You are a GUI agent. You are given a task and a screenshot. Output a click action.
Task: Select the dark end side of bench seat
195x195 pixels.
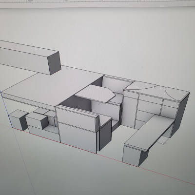pyautogui.click(x=105, y=135)
